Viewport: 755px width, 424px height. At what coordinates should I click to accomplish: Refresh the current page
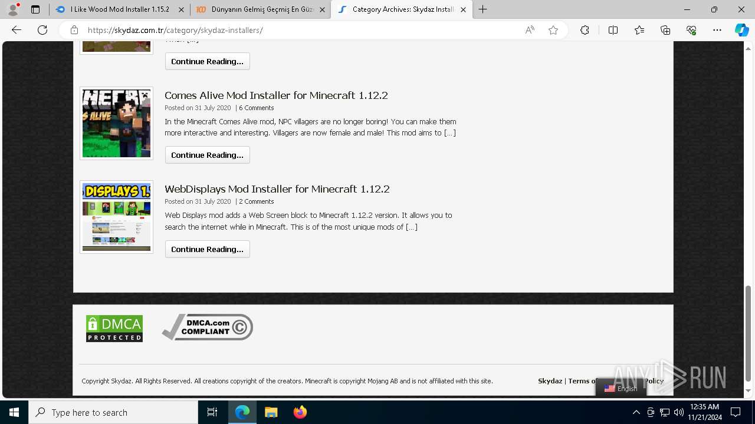click(42, 30)
